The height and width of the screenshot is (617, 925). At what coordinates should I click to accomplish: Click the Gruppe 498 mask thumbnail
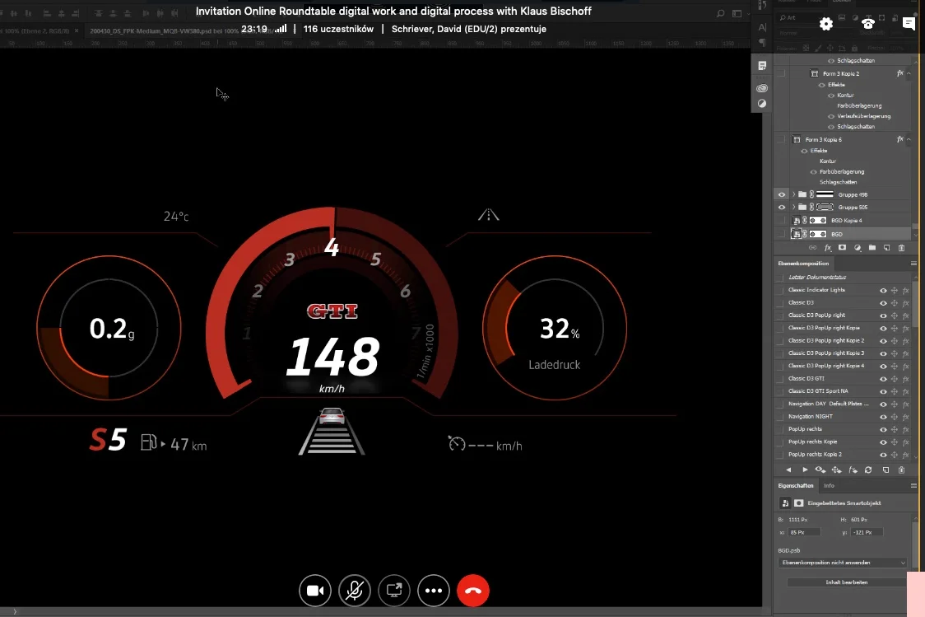(x=825, y=194)
